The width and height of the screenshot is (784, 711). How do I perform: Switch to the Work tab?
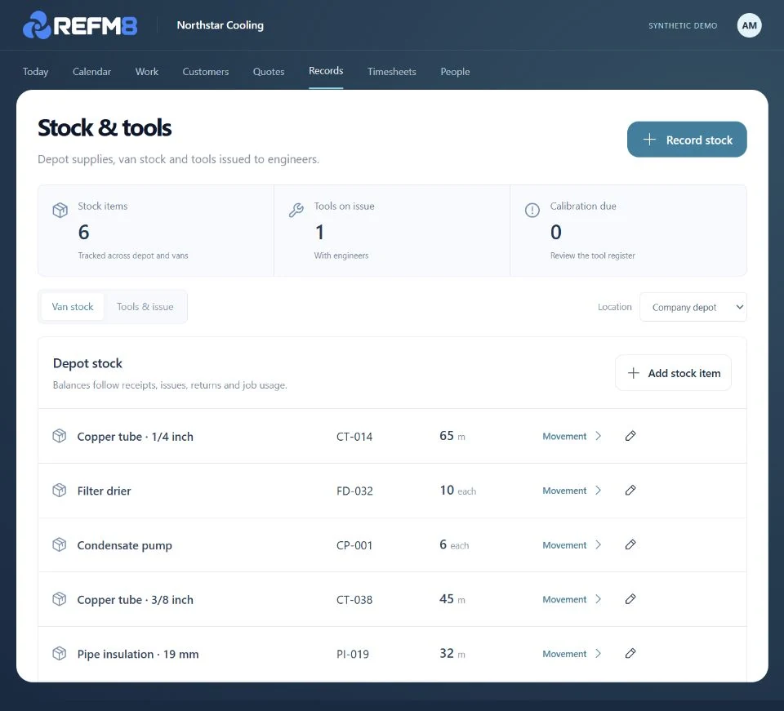(x=146, y=72)
